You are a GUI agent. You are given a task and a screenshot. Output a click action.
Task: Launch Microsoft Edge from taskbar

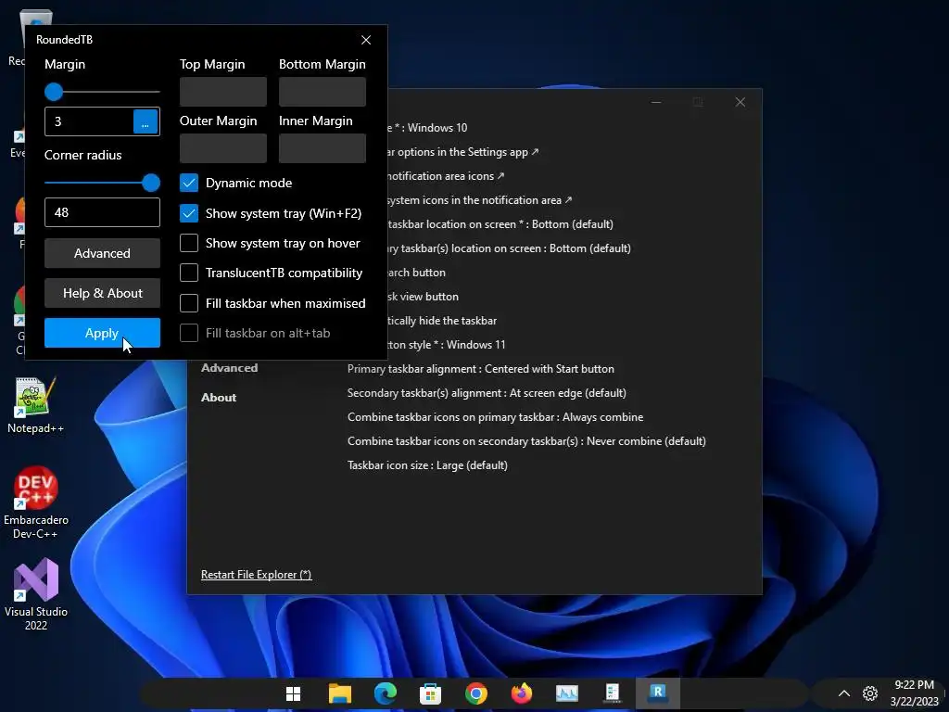pos(385,693)
